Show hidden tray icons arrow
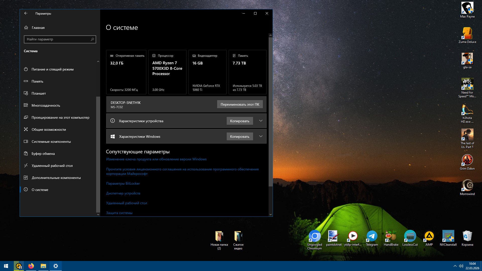The height and width of the screenshot is (271, 482). pyautogui.click(x=455, y=266)
